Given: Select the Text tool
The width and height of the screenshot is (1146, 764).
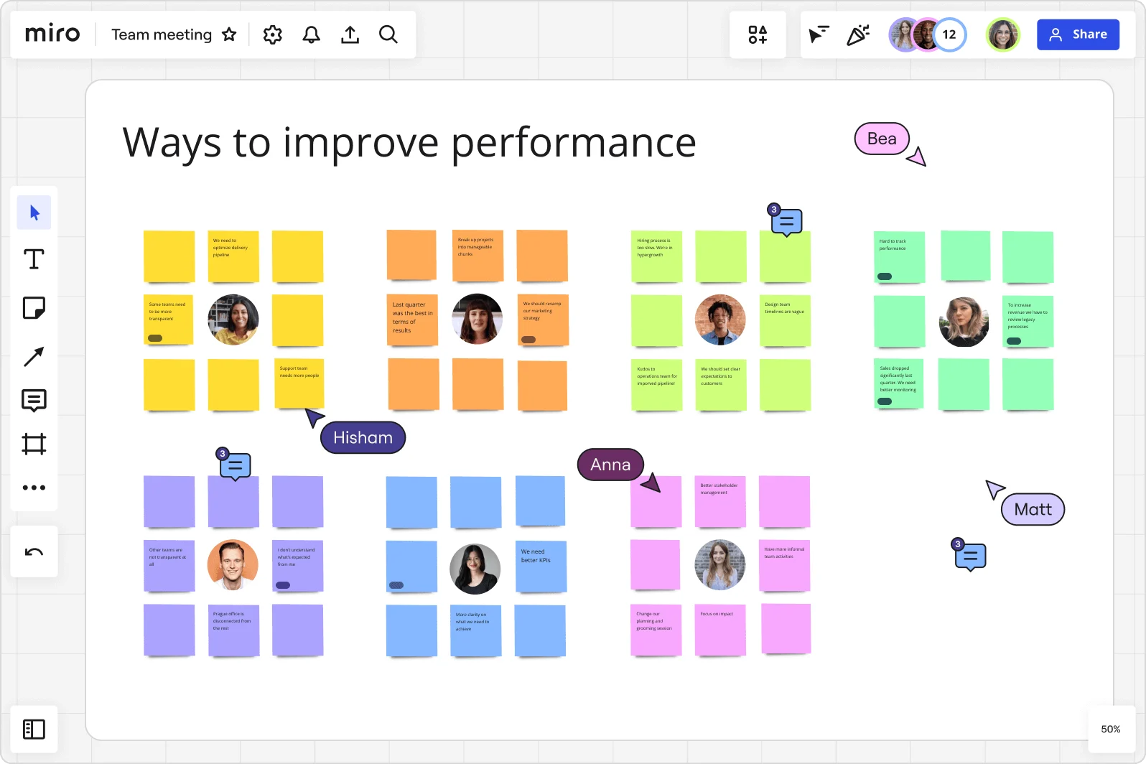Looking at the screenshot, I should (34, 259).
